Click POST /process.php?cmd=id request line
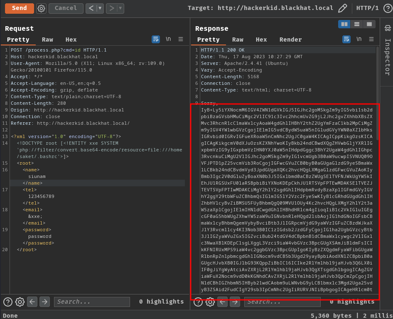Viewport: 393px width, 319px height. (59, 50)
